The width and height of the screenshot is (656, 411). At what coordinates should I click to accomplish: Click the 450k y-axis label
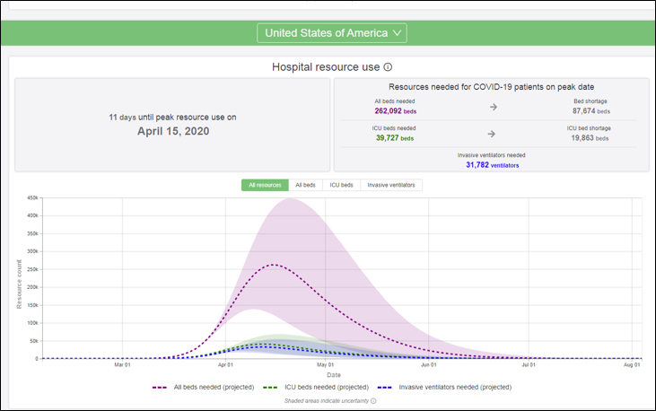(x=32, y=197)
